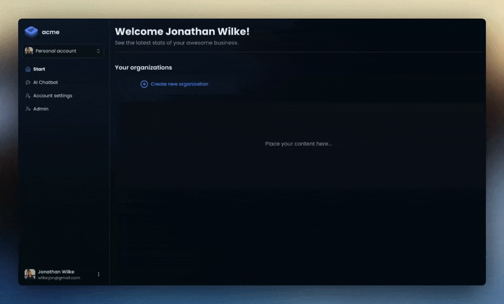Open Account settings from the sidebar label
The width and height of the screenshot is (504, 304).
[53, 96]
